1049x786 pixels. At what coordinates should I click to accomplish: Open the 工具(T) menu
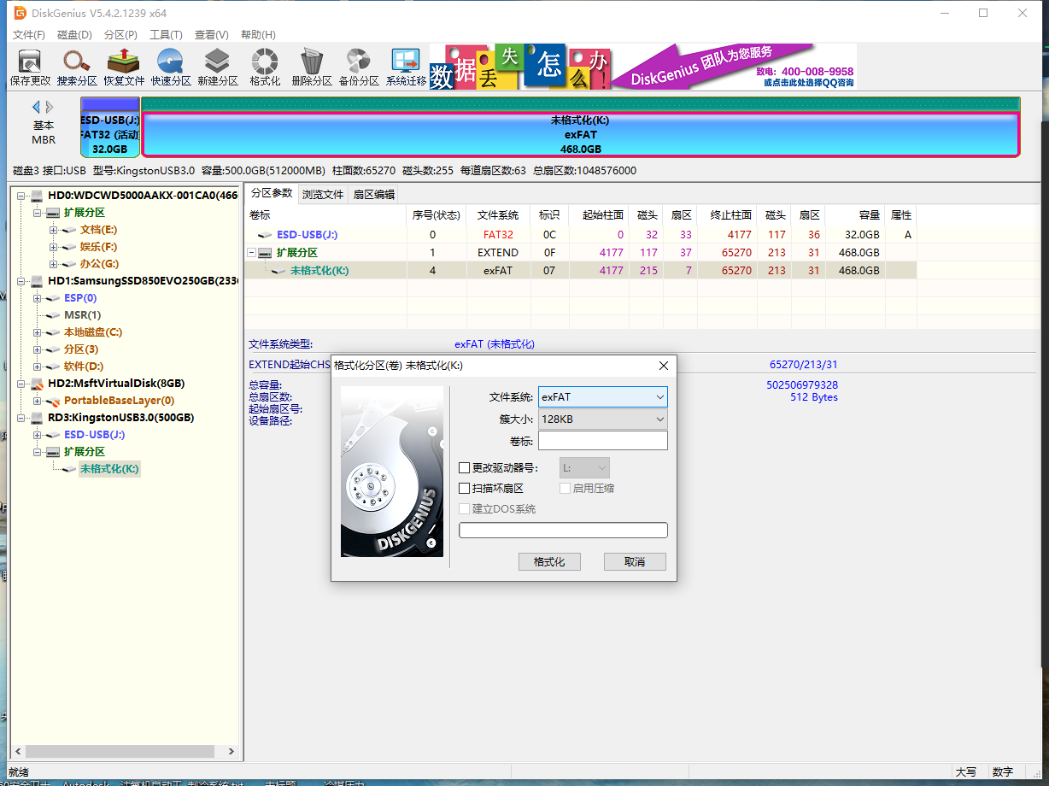tap(166, 35)
